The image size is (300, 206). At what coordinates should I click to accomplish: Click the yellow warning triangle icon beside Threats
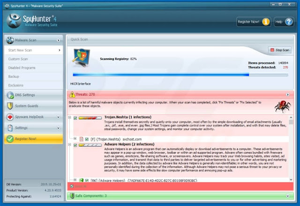(72, 94)
